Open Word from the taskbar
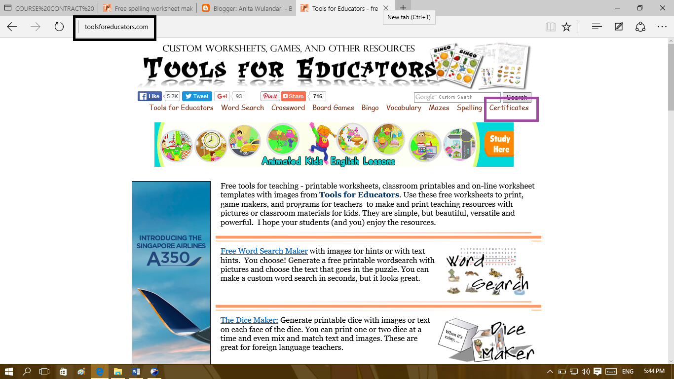 pyautogui.click(x=136, y=372)
